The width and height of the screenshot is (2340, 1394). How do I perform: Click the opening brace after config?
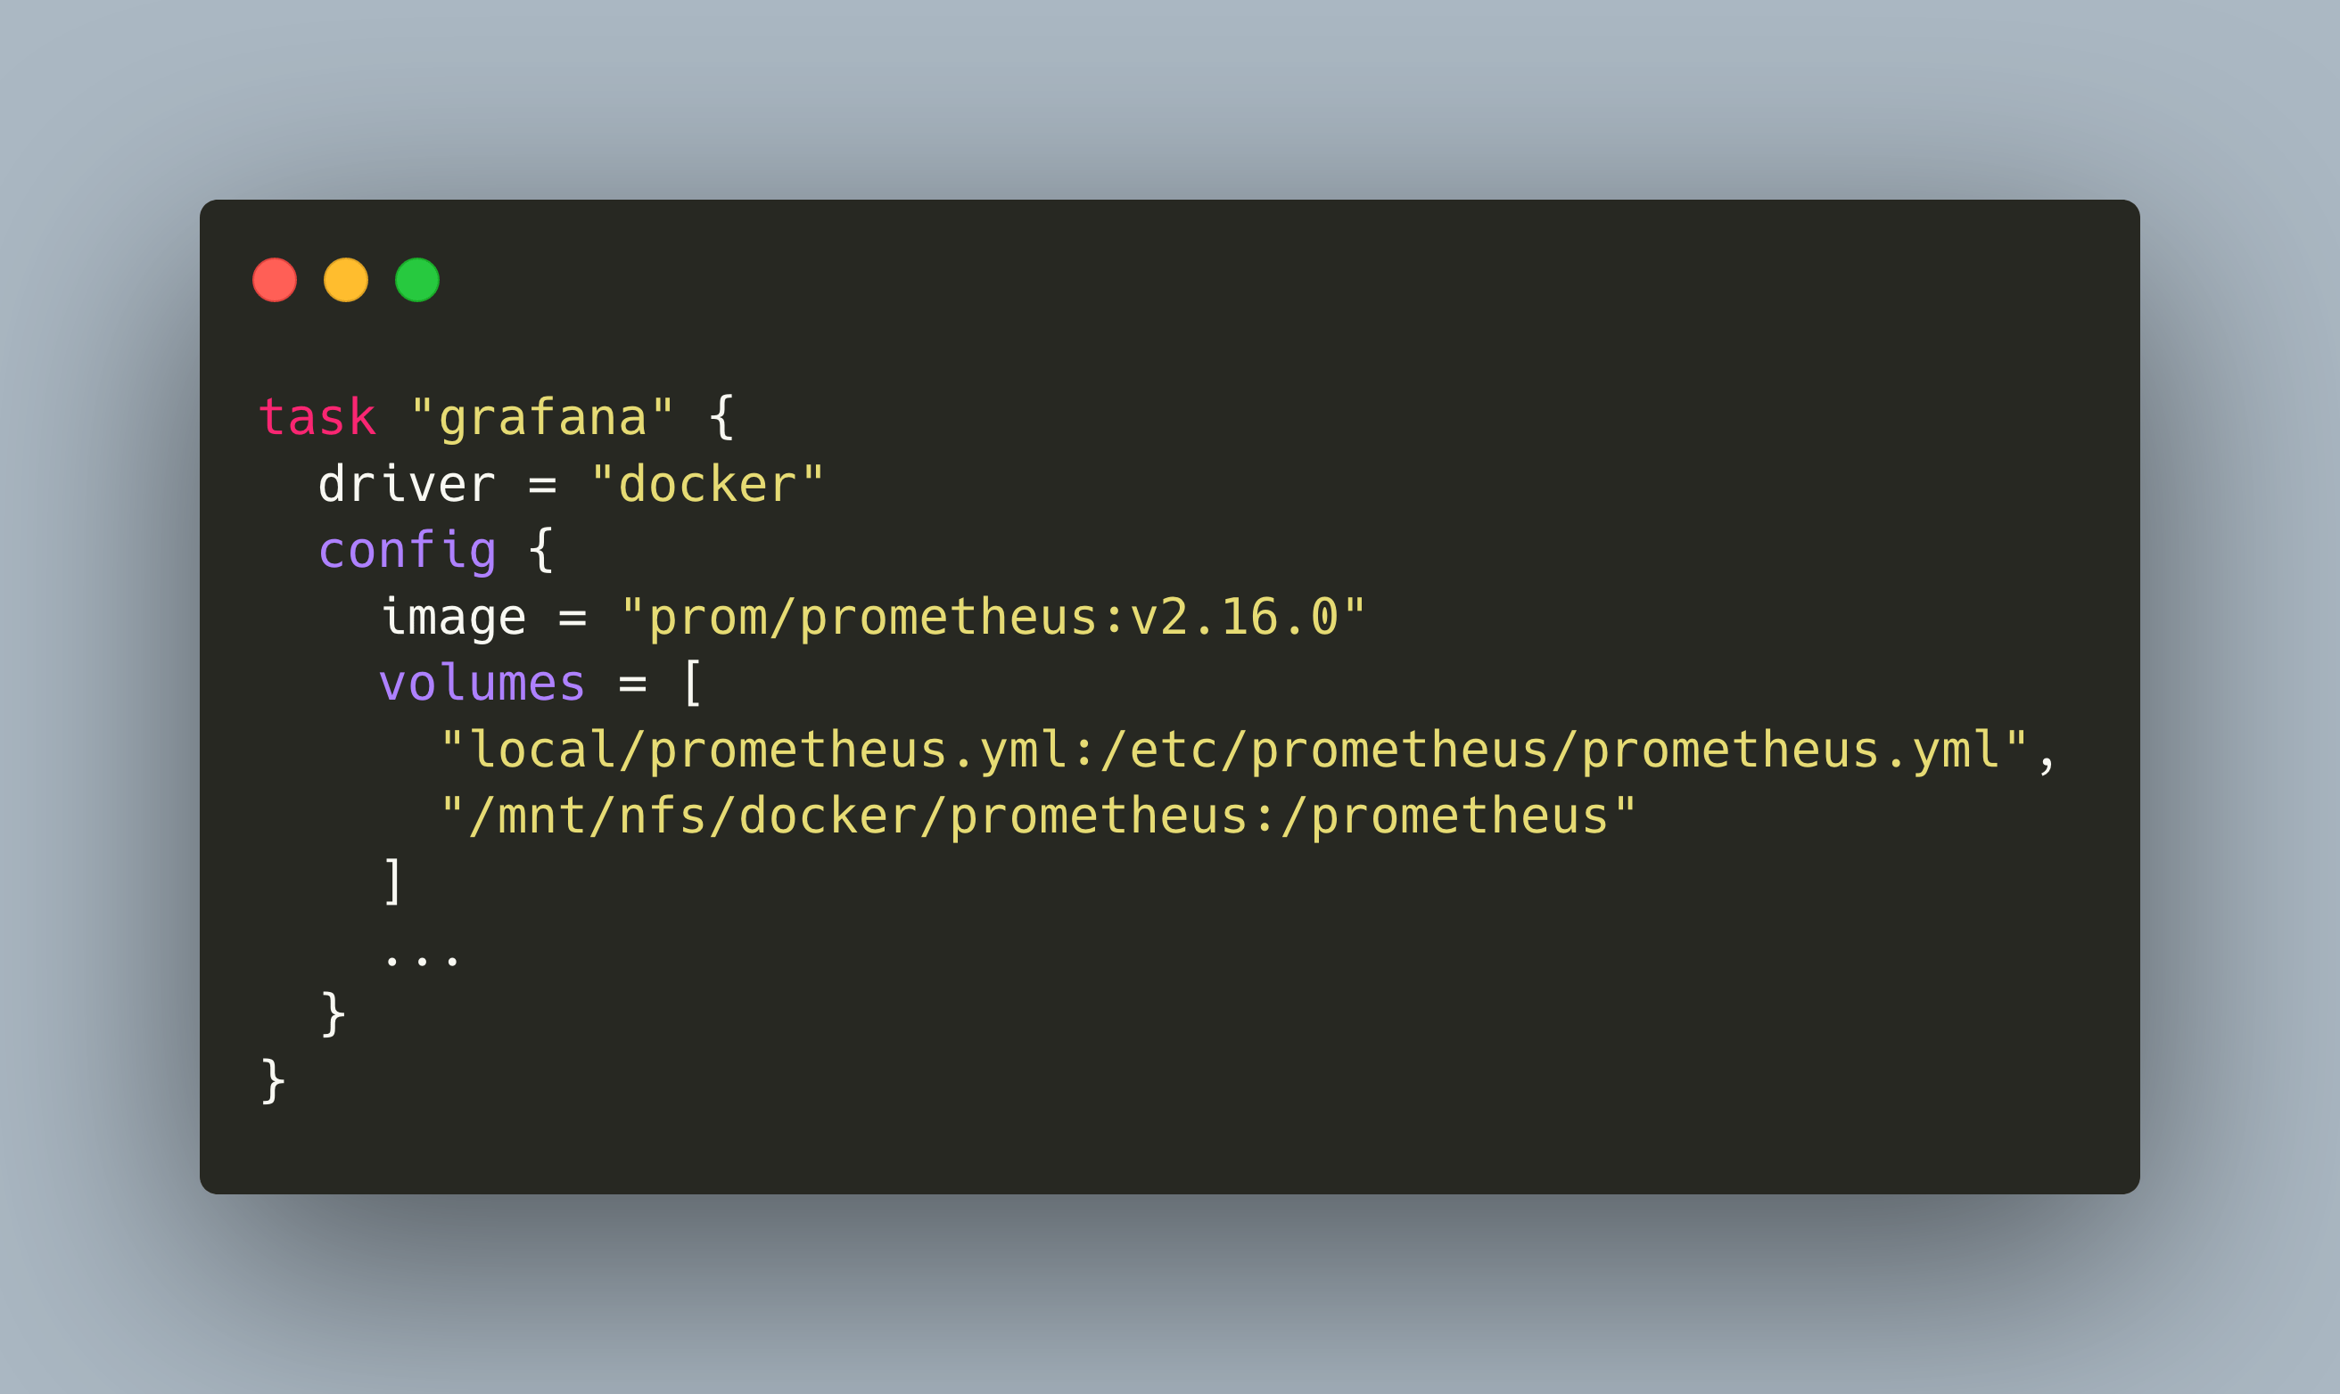[x=541, y=552]
